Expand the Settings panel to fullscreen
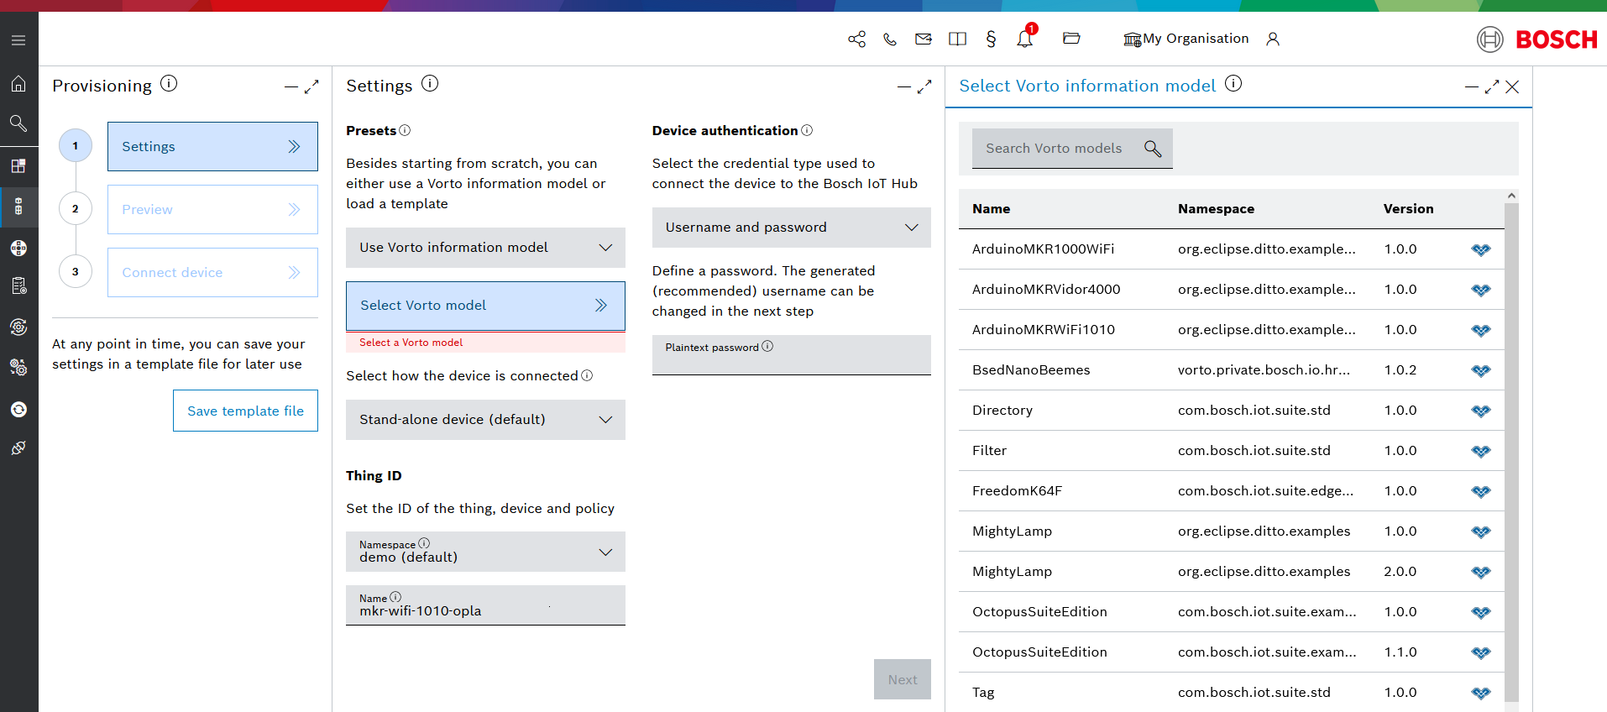Viewport: 1607px width, 712px height. click(x=924, y=86)
